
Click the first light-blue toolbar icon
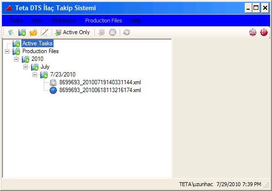click(x=11, y=32)
